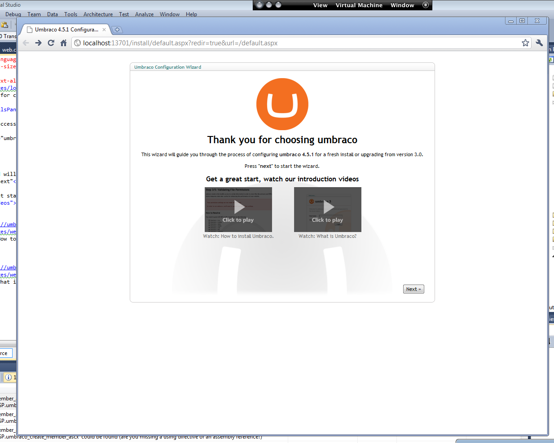Open Visual Studio's Tools menu
Image resolution: width=554 pixels, height=443 pixels.
[x=71, y=14]
